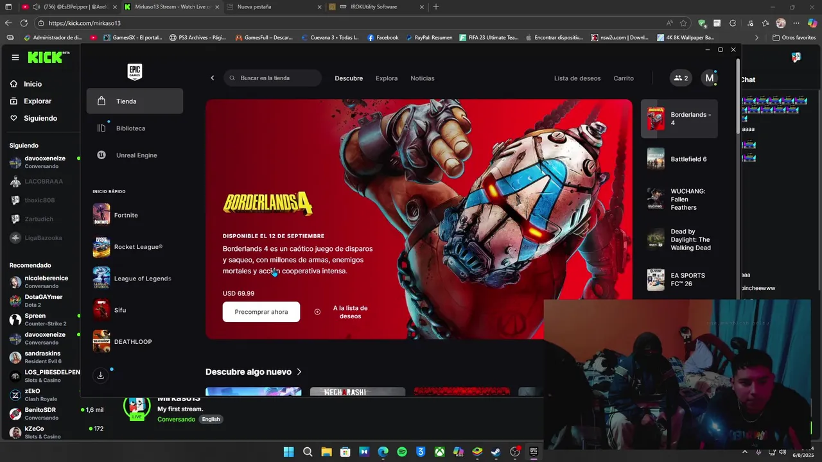Open the friends icon showing 2
Screen dimensions: 822x462
681,78
